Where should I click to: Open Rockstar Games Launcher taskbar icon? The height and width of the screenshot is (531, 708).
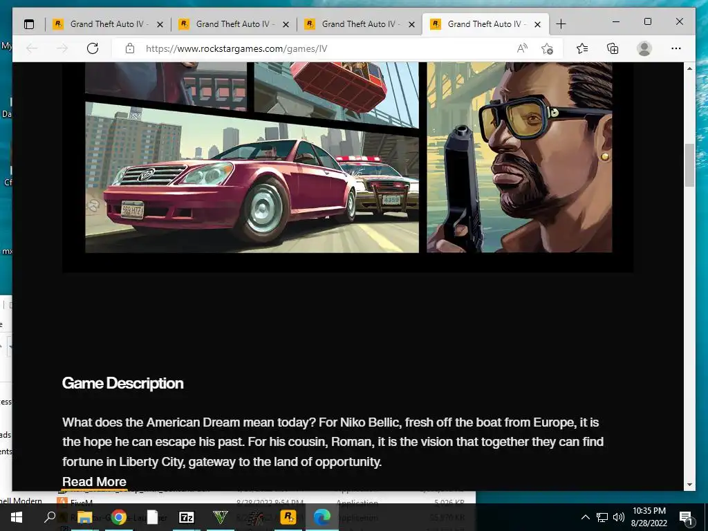(x=288, y=517)
